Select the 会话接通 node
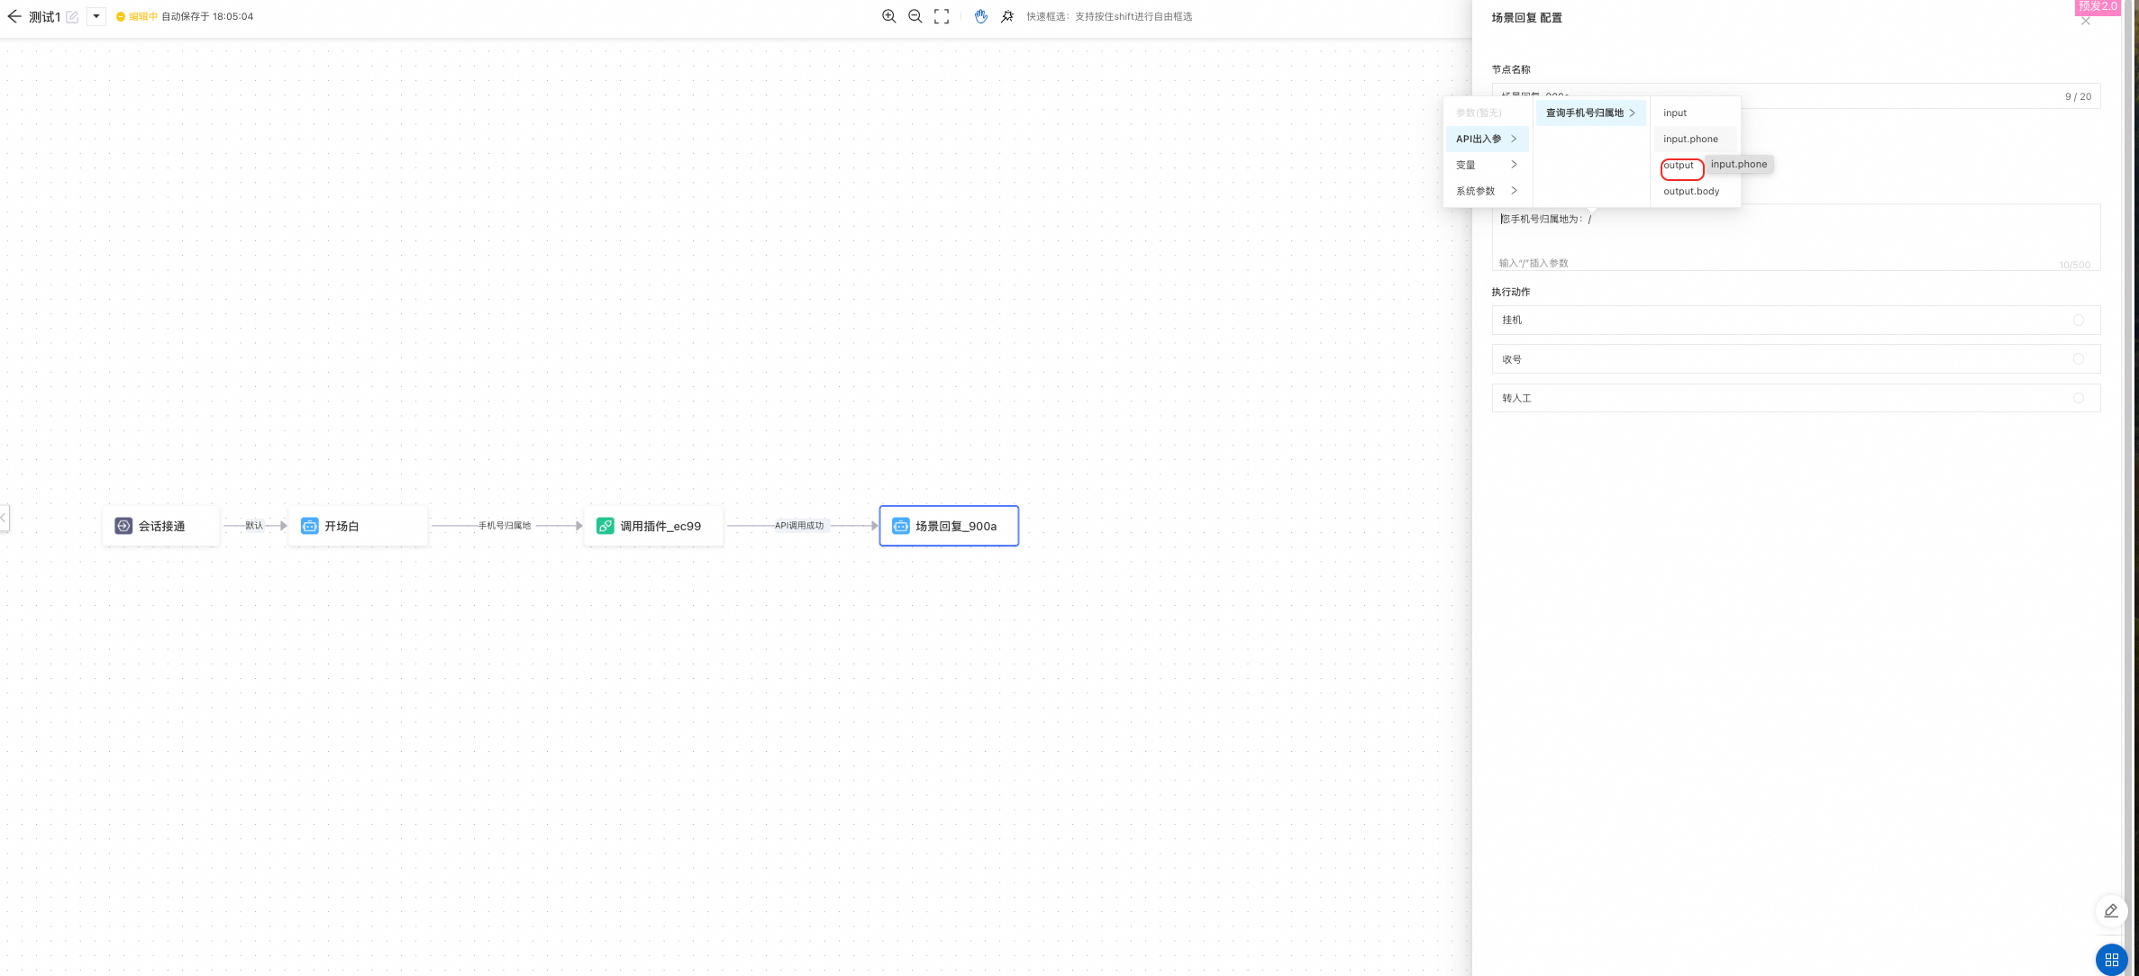Image resolution: width=2139 pixels, height=976 pixels. point(161,526)
